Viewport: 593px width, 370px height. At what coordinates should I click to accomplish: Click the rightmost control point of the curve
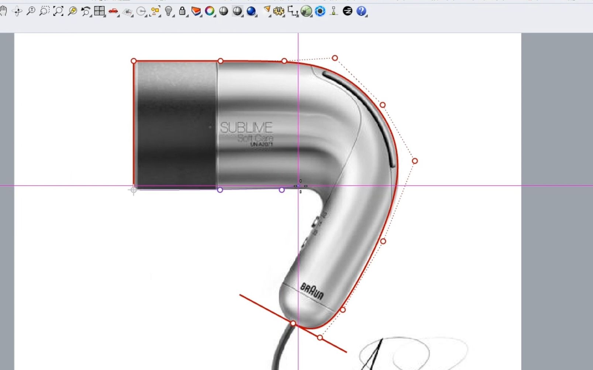(415, 161)
